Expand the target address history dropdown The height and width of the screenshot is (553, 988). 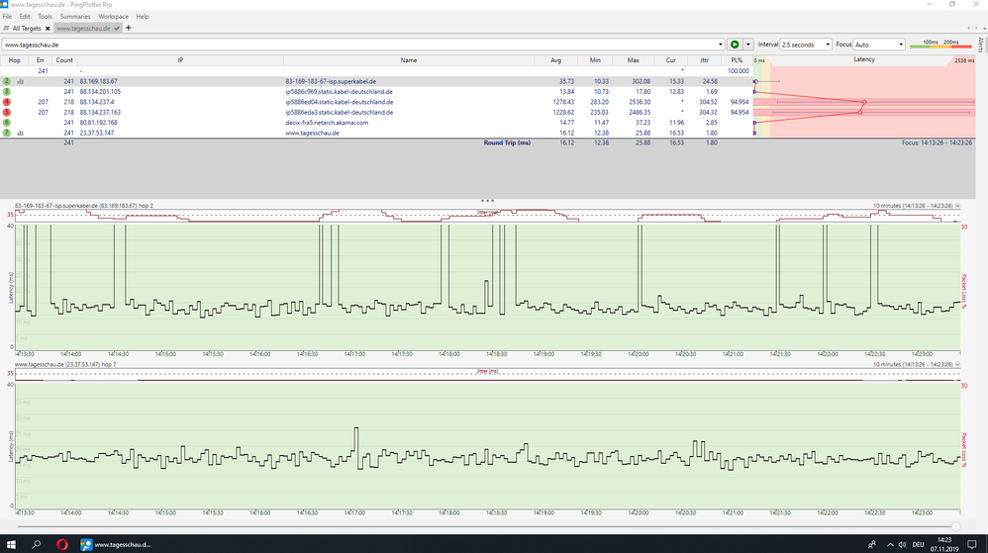[x=720, y=45]
